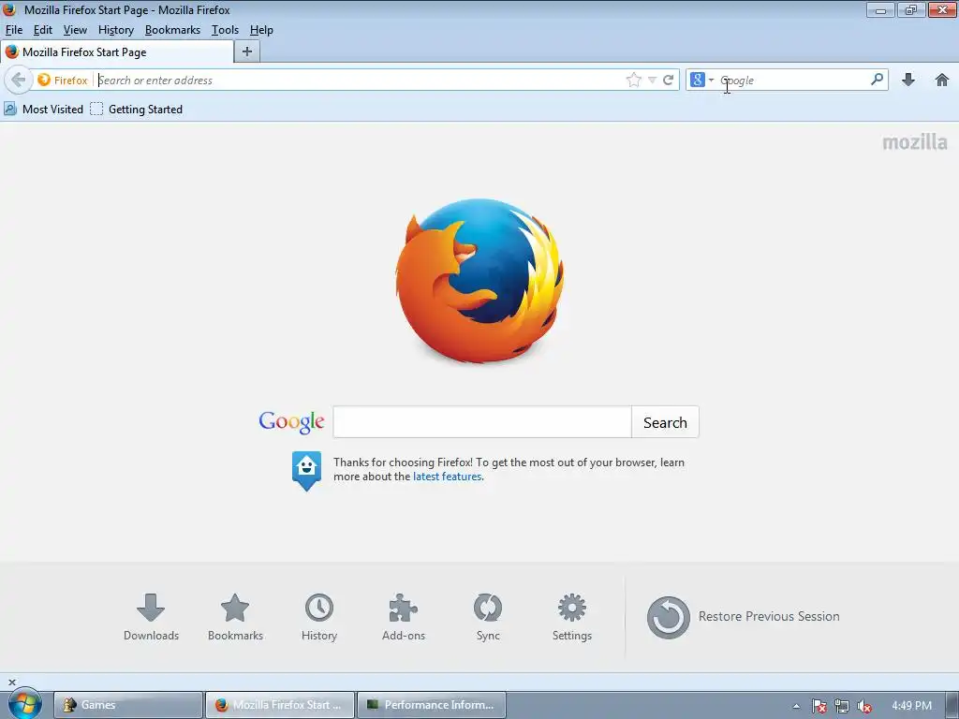Screen dimensions: 959x719
Task: Open Settings gear on the start page
Action: (x=572, y=617)
